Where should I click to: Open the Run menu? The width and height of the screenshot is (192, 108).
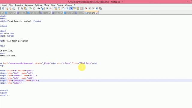pos(53,5)
